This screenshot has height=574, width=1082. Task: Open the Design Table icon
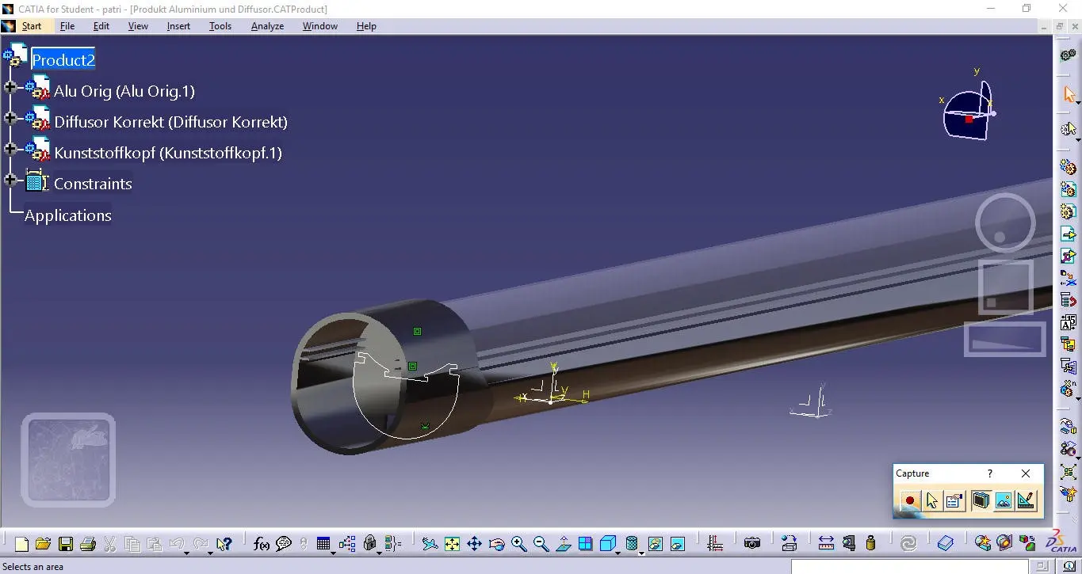point(323,544)
